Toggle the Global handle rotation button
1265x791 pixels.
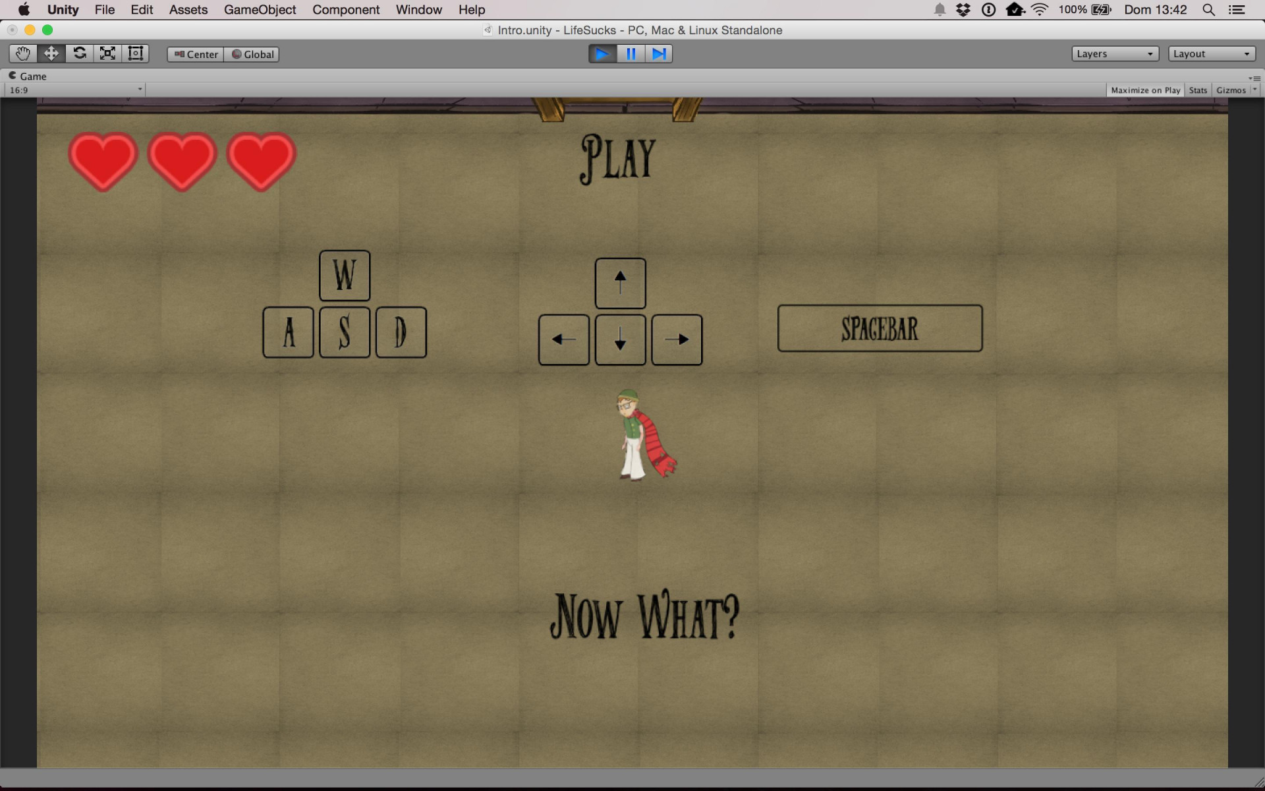coord(252,54)
